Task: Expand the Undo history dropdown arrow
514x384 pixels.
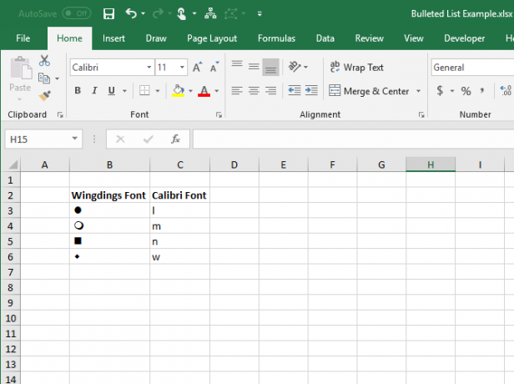Action: click(x=144, y=13)
